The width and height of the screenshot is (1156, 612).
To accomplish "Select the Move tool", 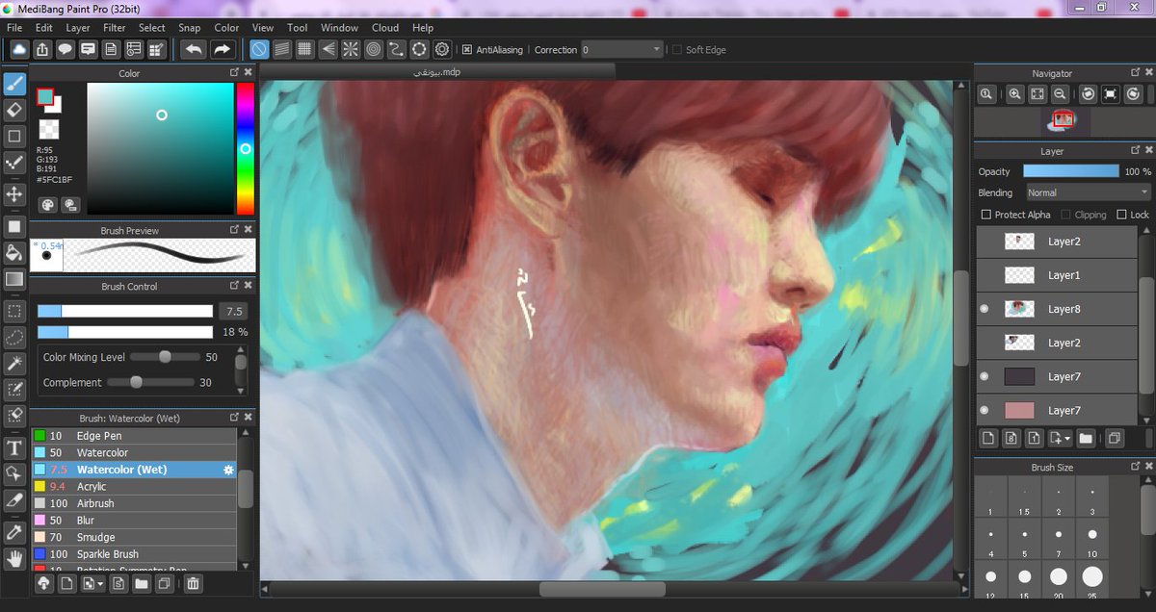I will coord(14,193).
